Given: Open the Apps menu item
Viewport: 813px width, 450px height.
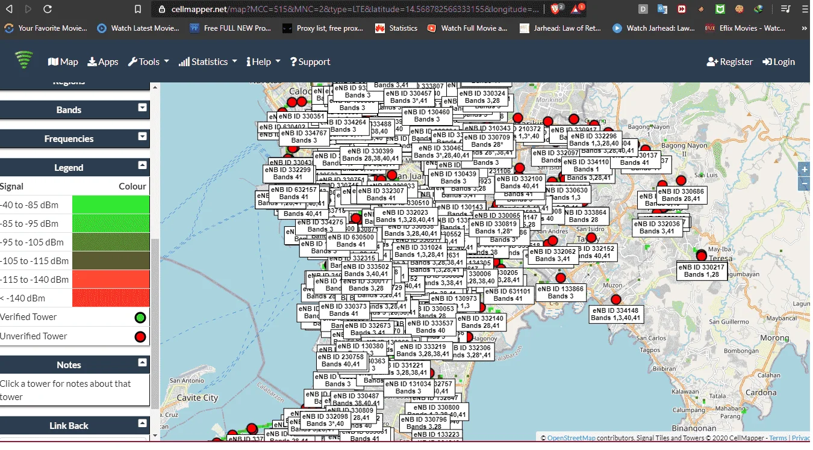Looking at the screenshot, I should pos(103,61).
